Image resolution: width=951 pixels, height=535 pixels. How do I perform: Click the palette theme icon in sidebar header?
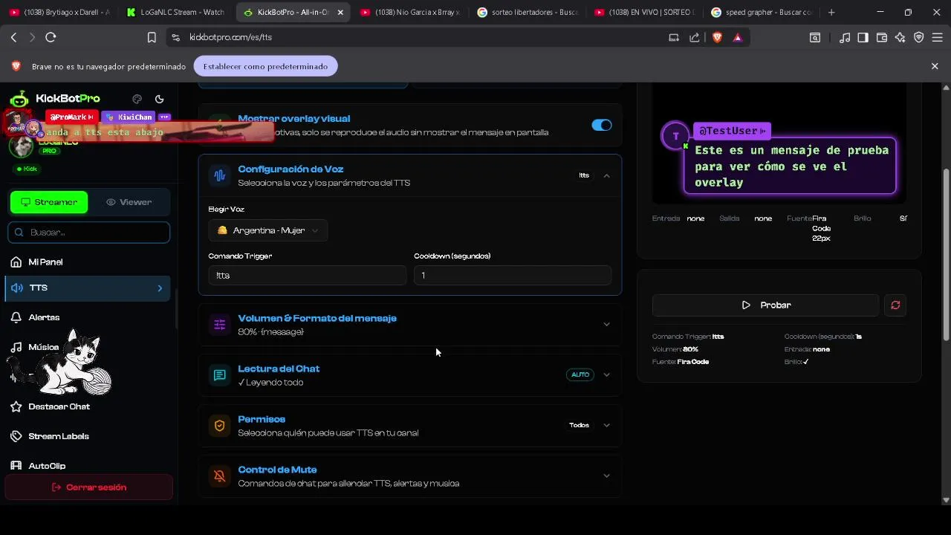(x=137, y=99)
